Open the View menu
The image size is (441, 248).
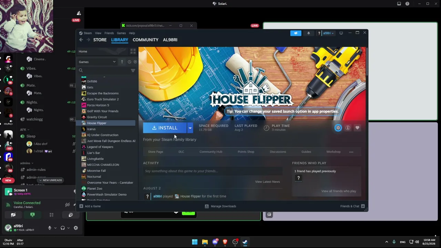[x=98, y=33]
